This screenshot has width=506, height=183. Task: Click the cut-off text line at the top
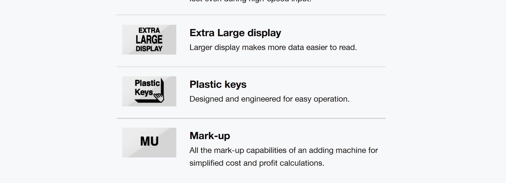(x=250, y=1)
